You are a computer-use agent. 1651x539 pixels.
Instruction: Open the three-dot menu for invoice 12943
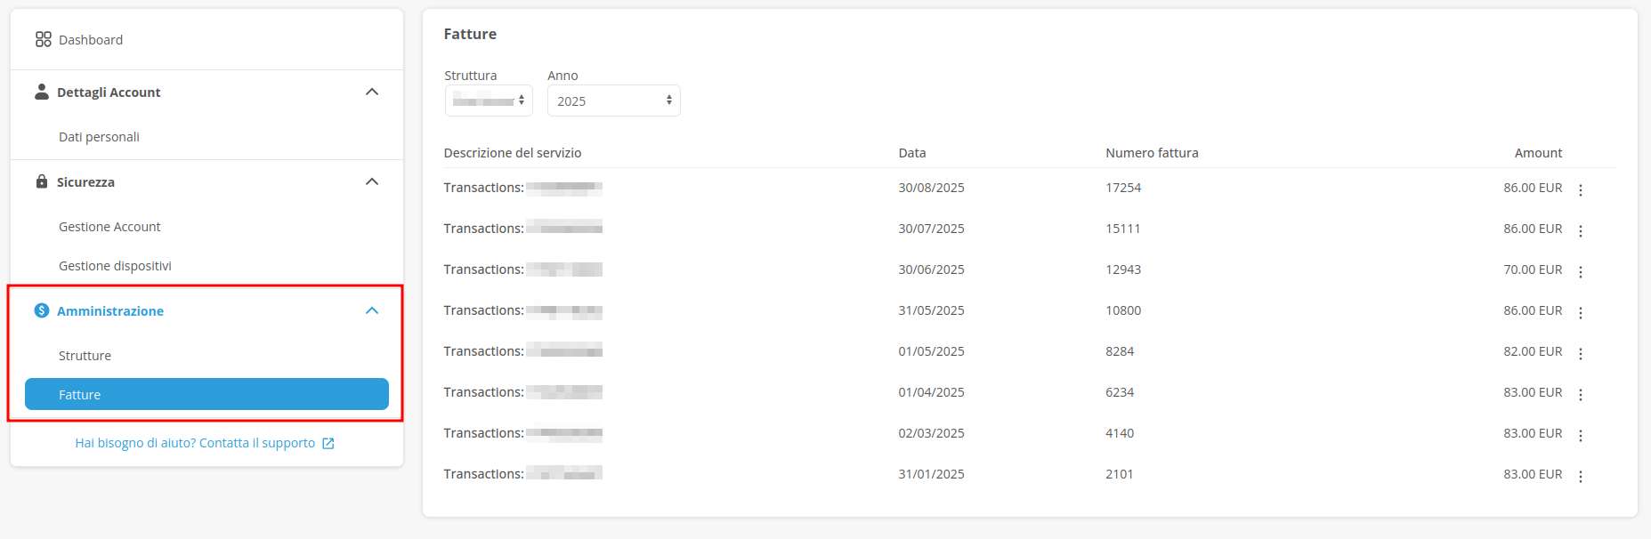coord(1580,271)
